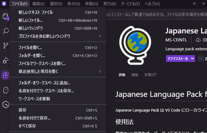Open the Run and Debug icon
The image size is (207, 133).
[x=6, y=60]
